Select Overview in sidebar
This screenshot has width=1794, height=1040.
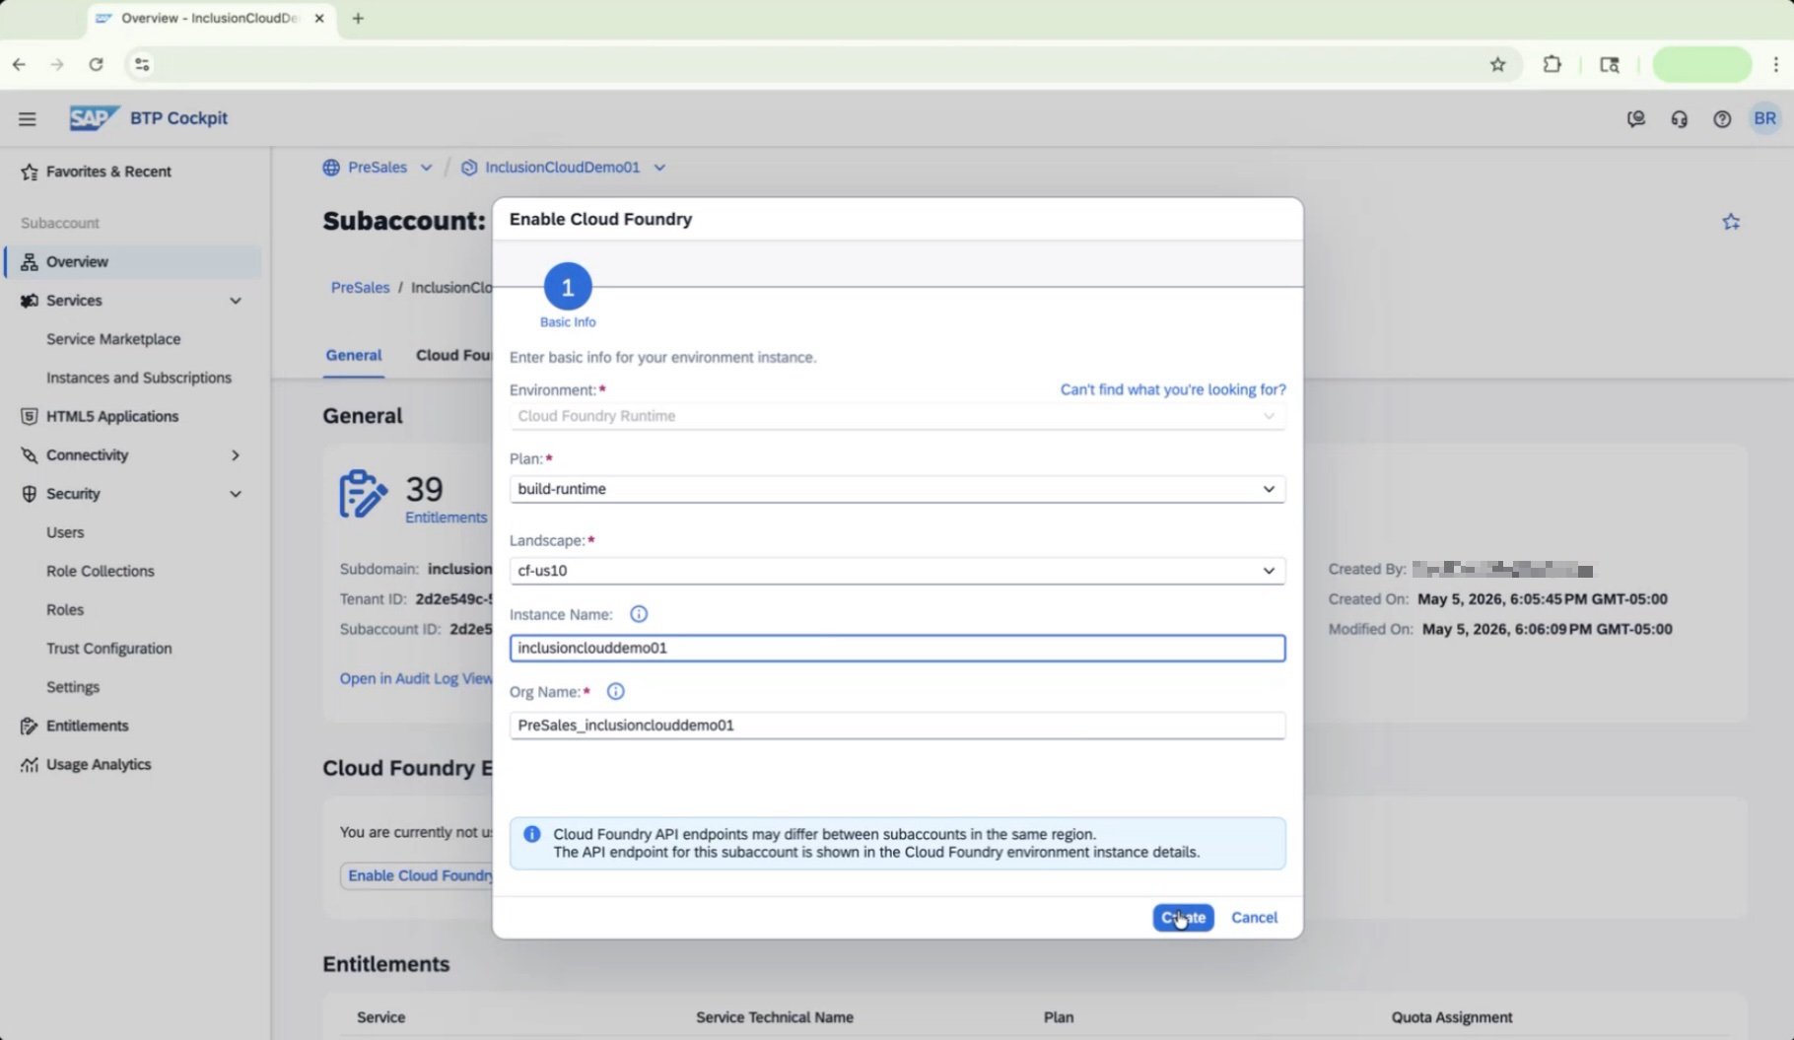coord(133,261)
